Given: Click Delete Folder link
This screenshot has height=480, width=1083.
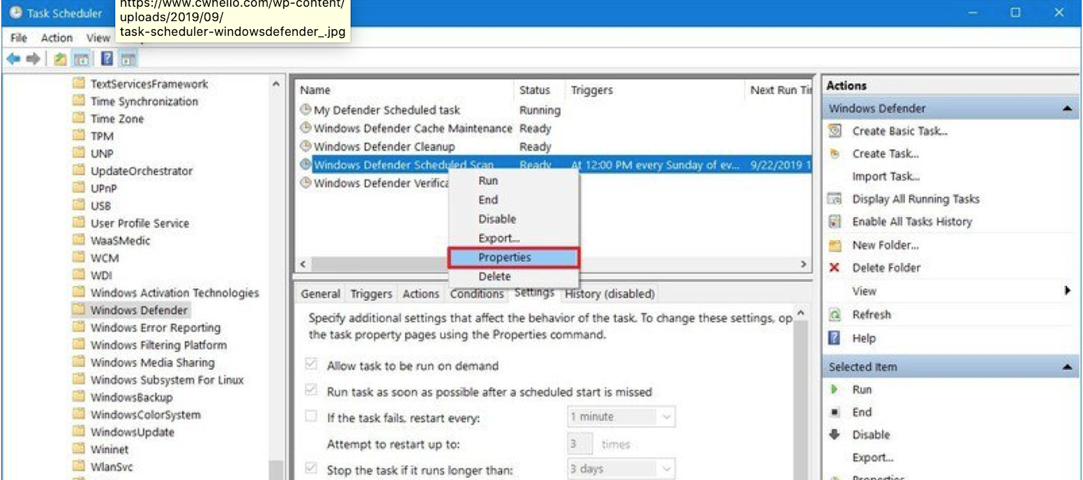Looking at the screenshot, I should [x=886, y=268].
